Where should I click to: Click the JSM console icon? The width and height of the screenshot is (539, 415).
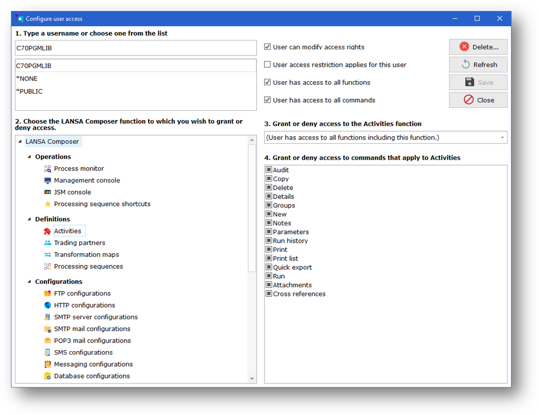click(47, 192)
